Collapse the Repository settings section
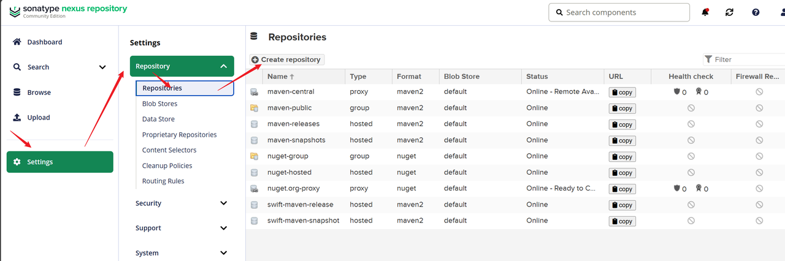Viewport: 785px width, 261px height. point(223,66)
